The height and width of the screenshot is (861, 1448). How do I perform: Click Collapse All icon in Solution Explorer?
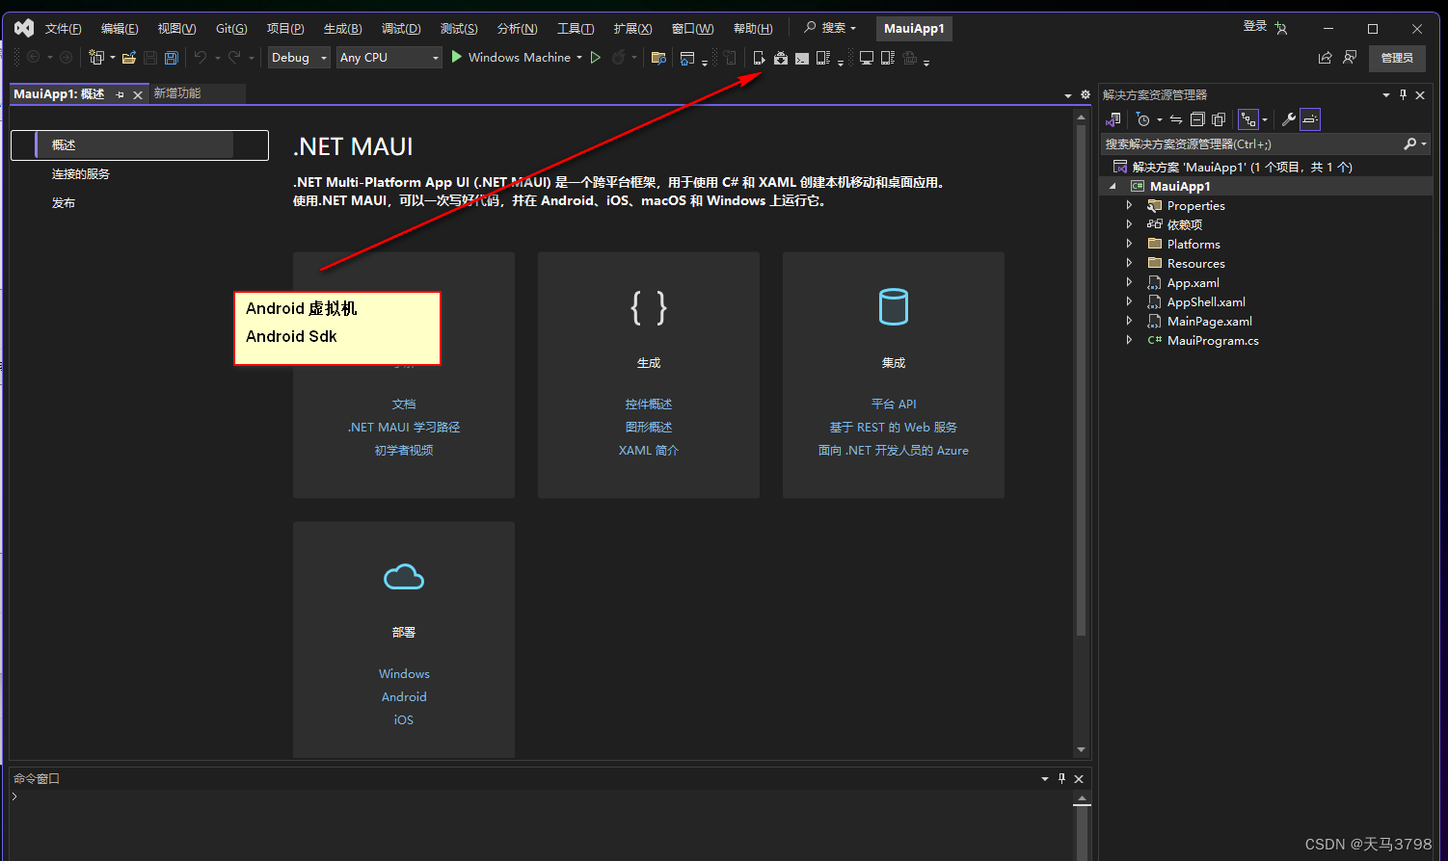1197,119
